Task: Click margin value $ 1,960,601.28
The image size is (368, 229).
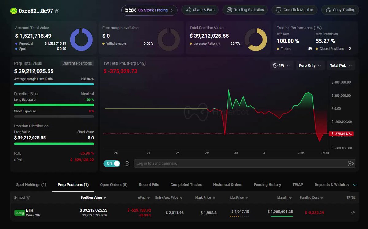Action: (x=280, y=212)
